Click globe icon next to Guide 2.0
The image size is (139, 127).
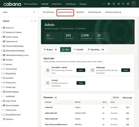(x=4, y=28)
